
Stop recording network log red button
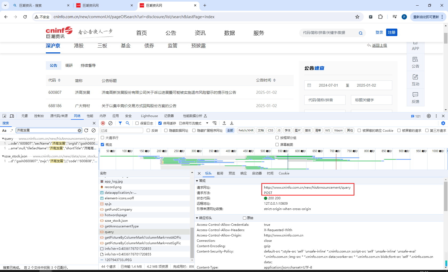[103, 123]
